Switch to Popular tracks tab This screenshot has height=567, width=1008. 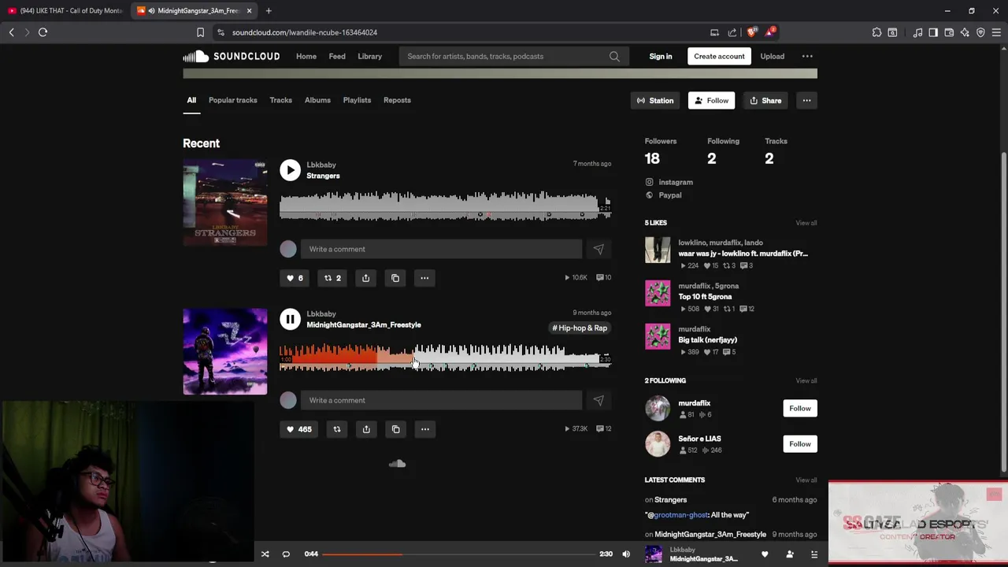click(x=232, y=100)
